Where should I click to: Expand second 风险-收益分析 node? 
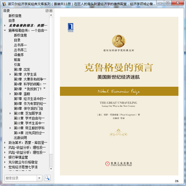click(x=5, y=152)
